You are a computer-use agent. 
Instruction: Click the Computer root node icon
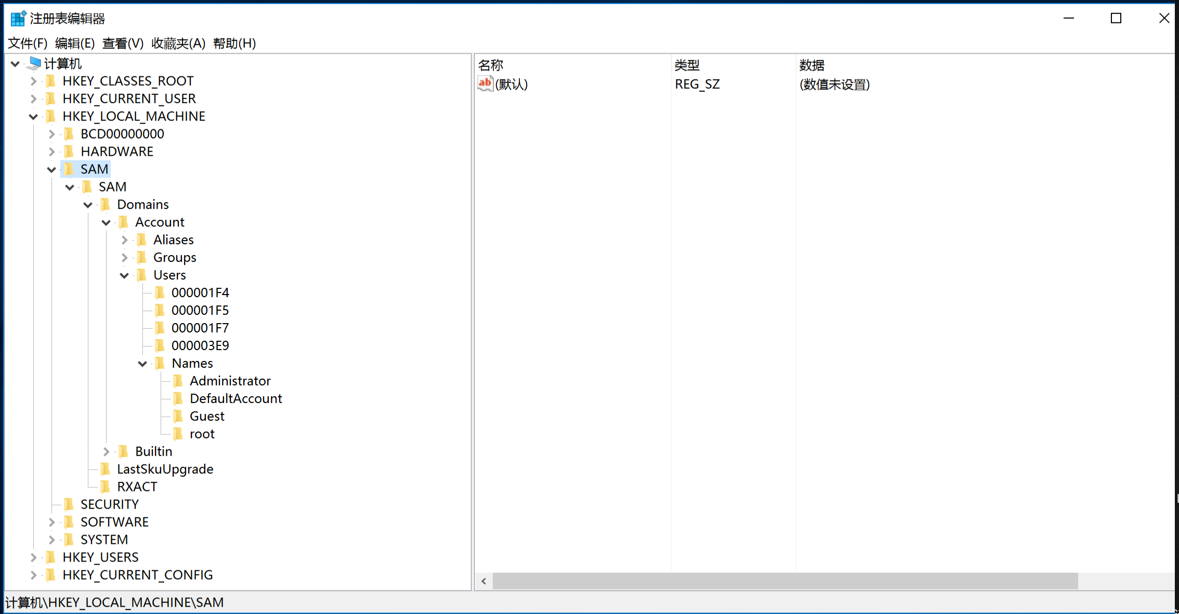point(34,63)
